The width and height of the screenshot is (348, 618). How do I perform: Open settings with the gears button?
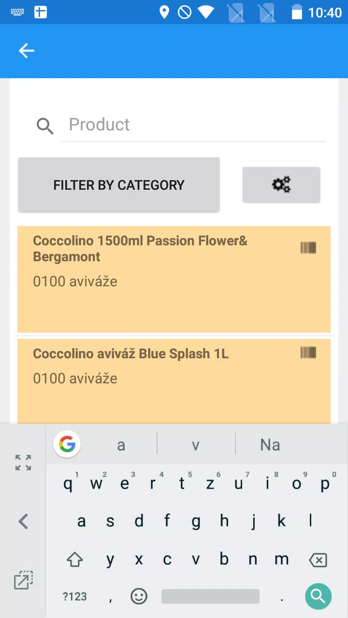(x=281, y=184)
